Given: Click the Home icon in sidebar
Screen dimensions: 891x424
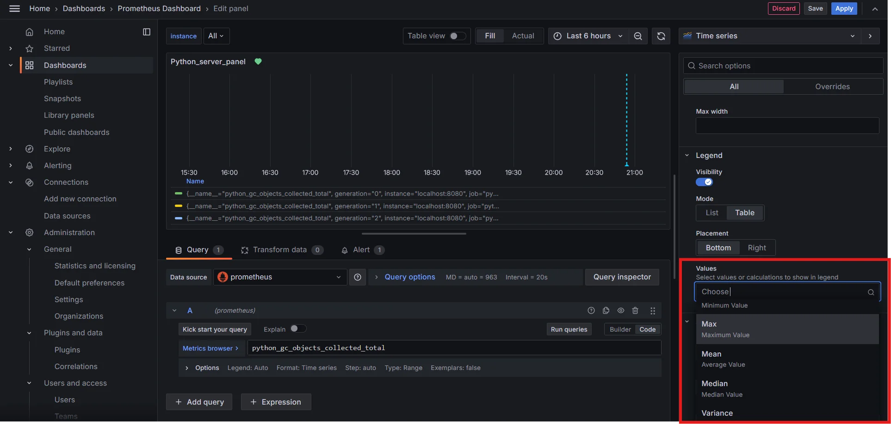Looking at the screenshot, I should click(x=29, y=32).
